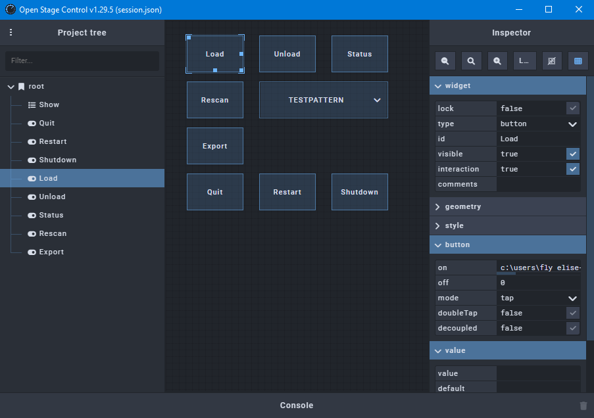Toggle the blue grid icon
594x418 pixels.
pos(578,61)
